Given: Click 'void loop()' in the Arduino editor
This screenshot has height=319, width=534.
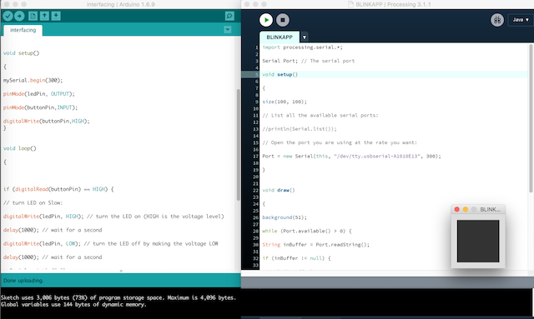Looking at the screenshot, I should pos(20,148).
